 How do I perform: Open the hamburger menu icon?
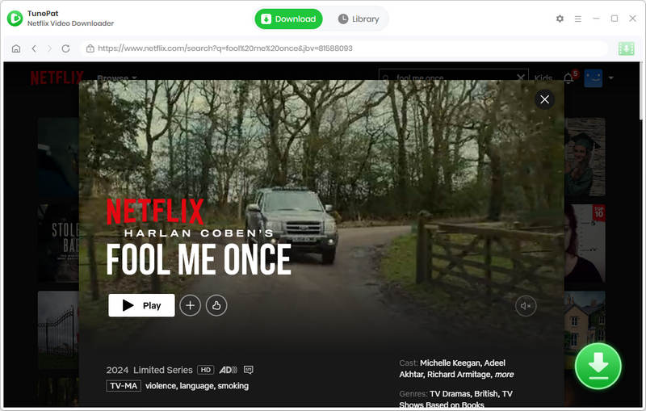(578, 19)
